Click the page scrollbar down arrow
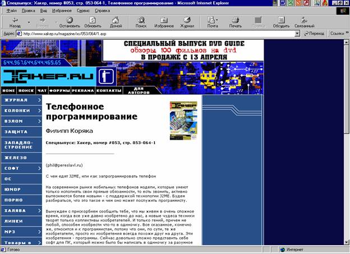Image resolution: width=350 pixels, height=254 pixels. coord(346,242)
